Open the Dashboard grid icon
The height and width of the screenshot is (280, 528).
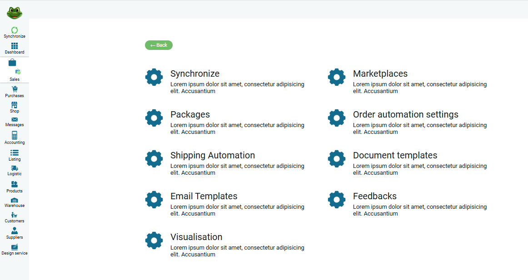15,46
